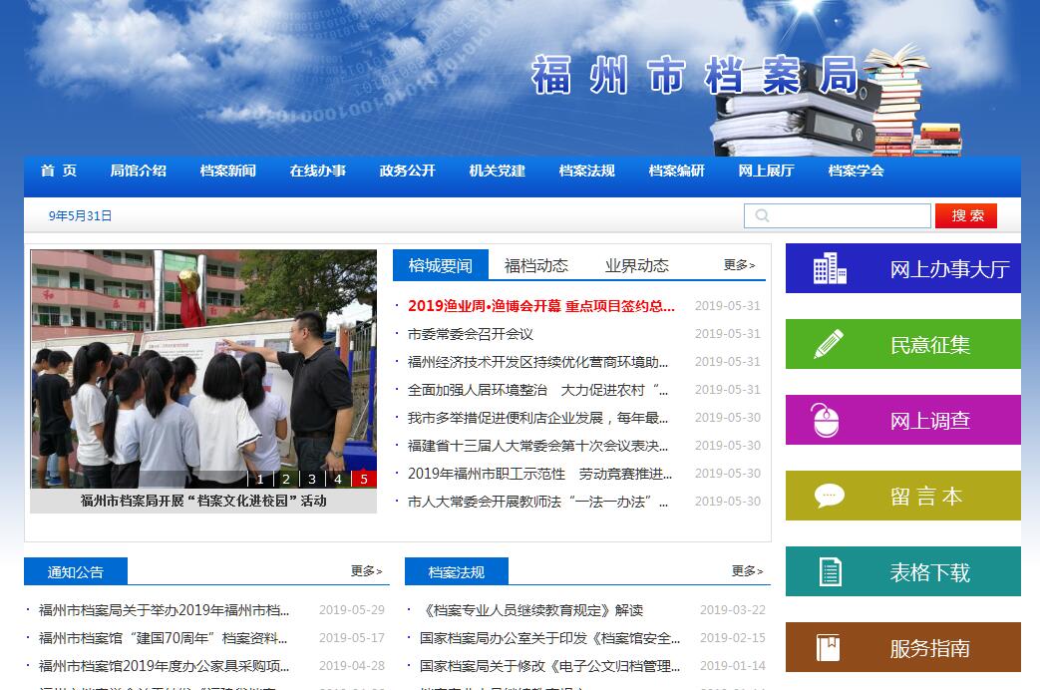Switch to the 福档动态 tab
The height and width of the screenshot is (690, 1040).
pos(535,265)
